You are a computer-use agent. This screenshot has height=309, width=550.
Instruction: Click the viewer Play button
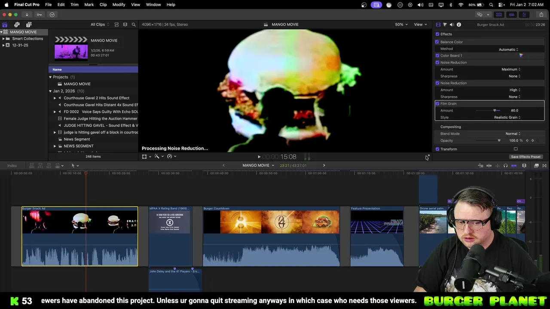(x=259, y=157)
